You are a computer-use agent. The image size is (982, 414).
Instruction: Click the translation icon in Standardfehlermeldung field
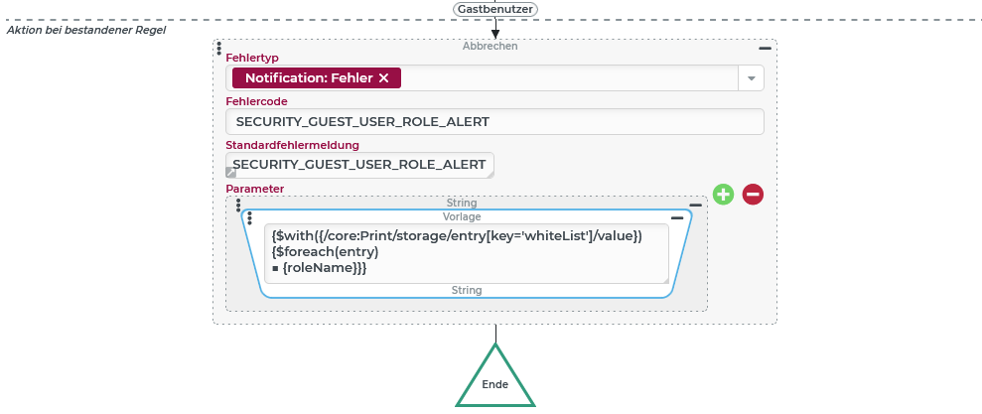(x=231, y=173)
